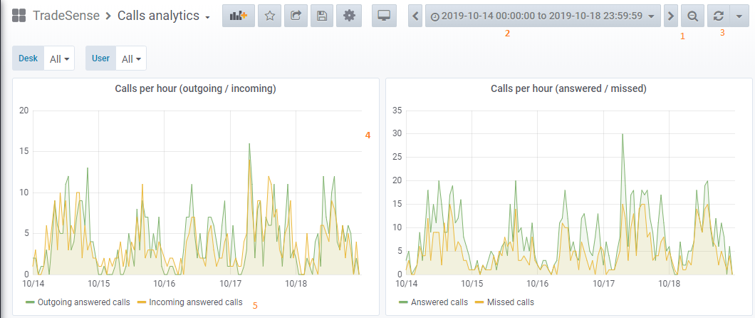Screen dimensions: 755x318
Task: Open the Grafana dashboards grid icon
Action: click(x=19, y=16)
